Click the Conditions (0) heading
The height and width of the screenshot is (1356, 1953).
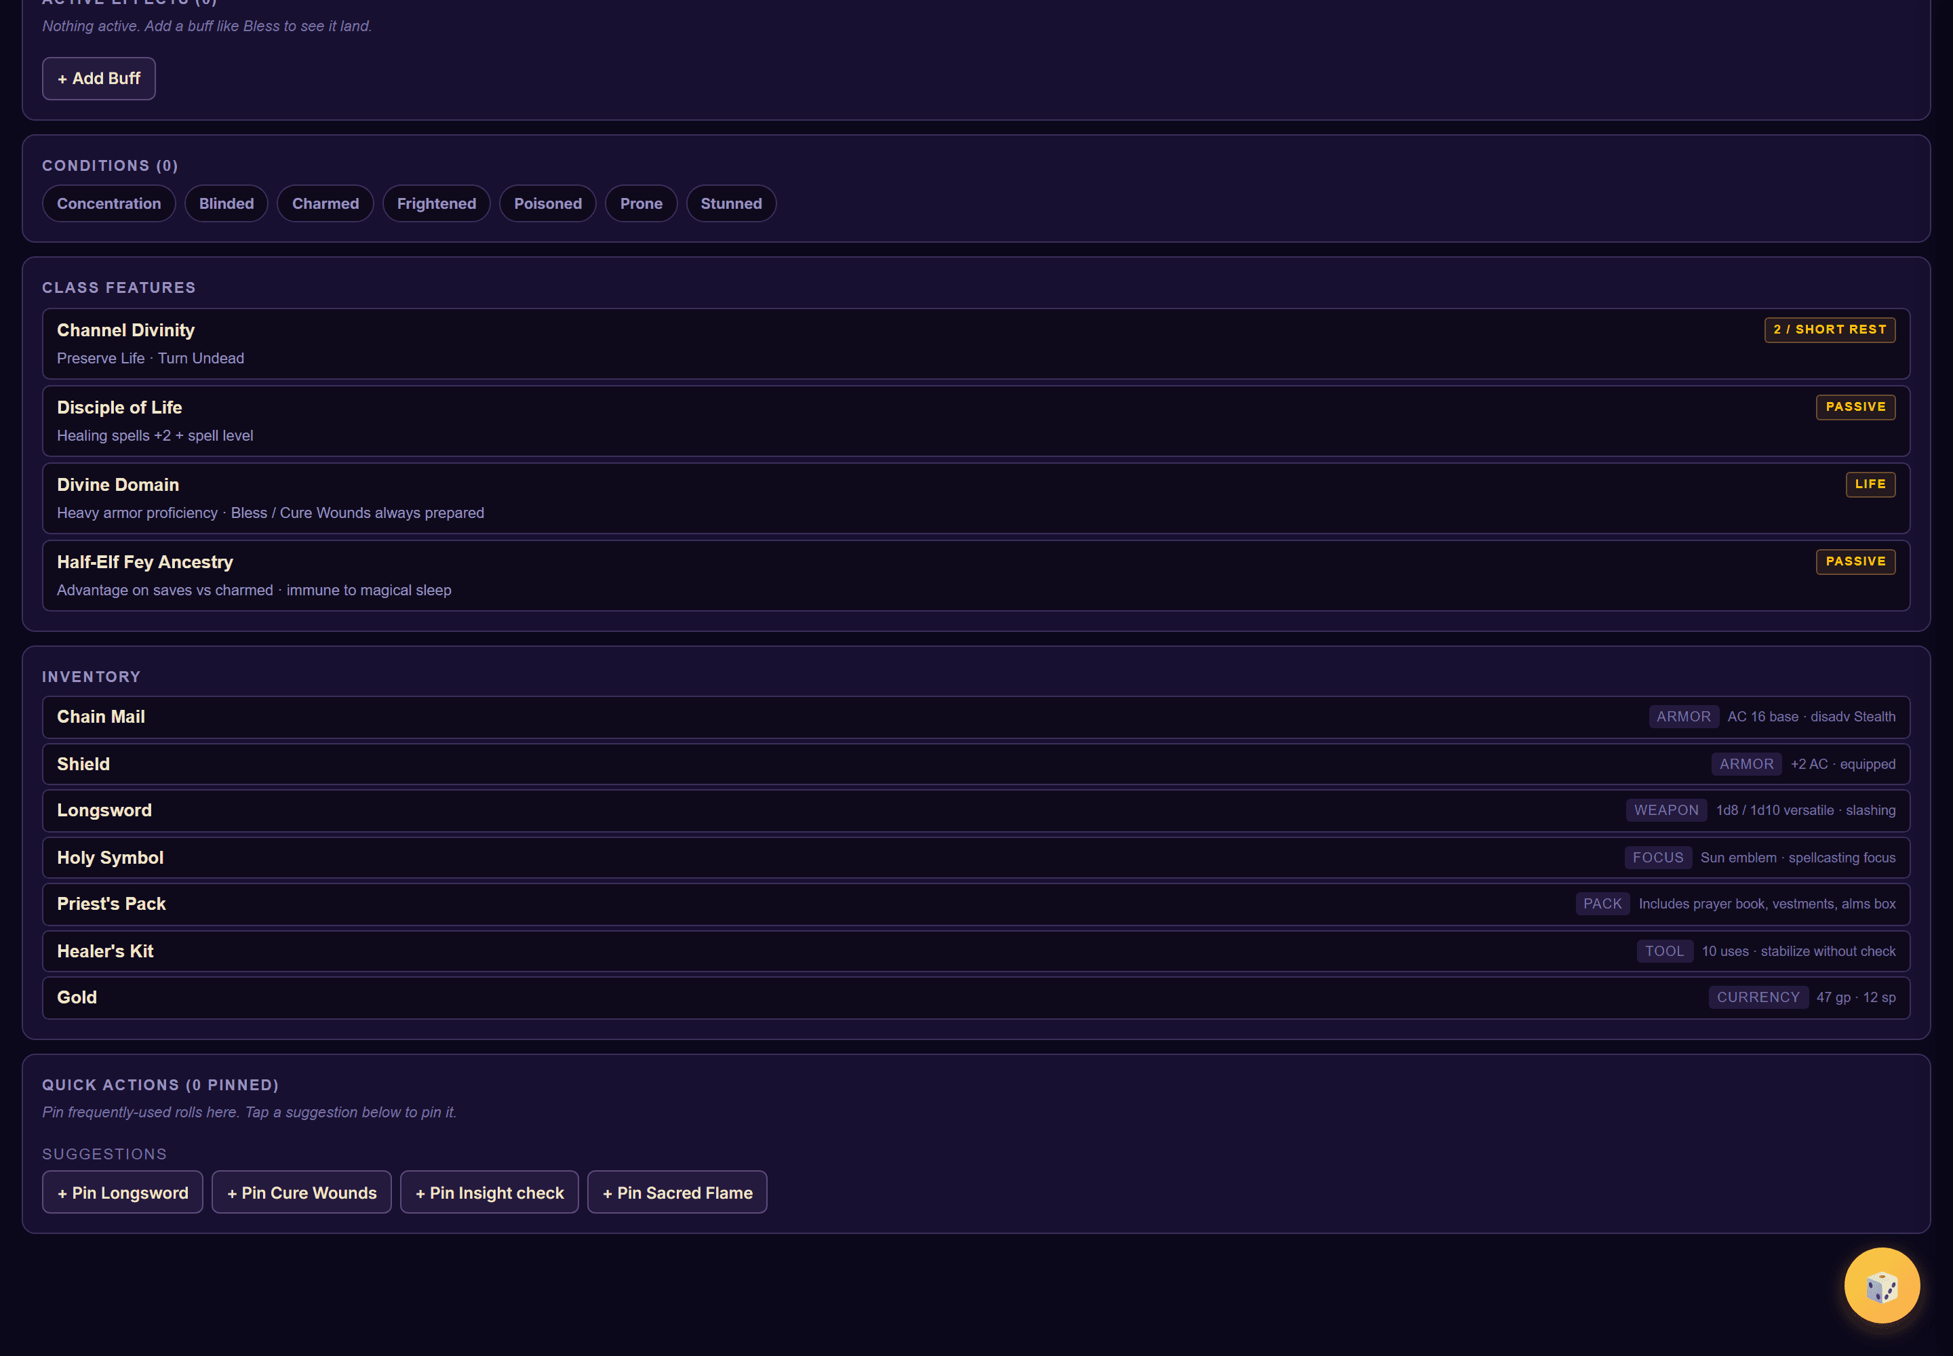coord(111,165)
